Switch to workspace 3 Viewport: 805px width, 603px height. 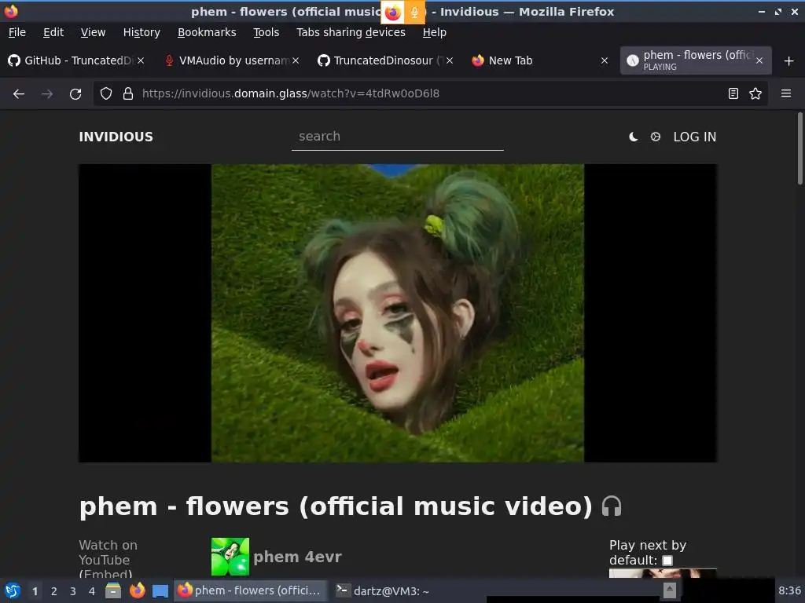73,591
